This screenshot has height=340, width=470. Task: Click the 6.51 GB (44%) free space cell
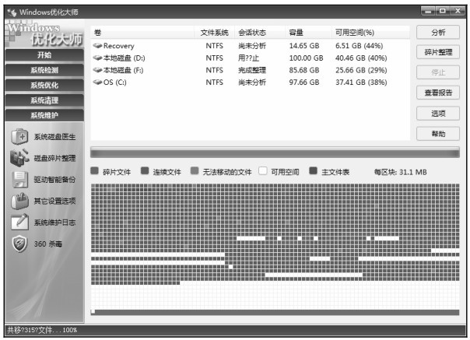pyautogui.click(x=359, y=46)
